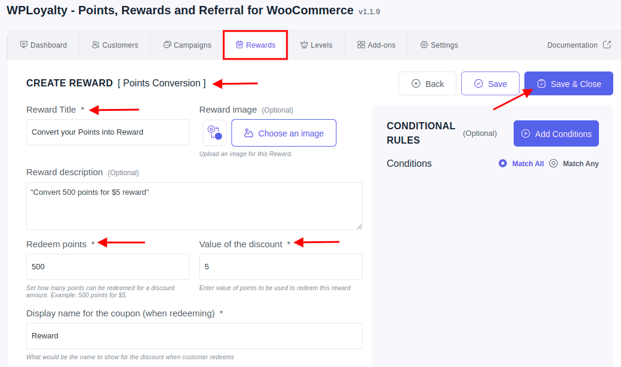The height and width of the screenshot is (367, 621).
Task: Click the Settings gear icon
Action: [425, 45]
